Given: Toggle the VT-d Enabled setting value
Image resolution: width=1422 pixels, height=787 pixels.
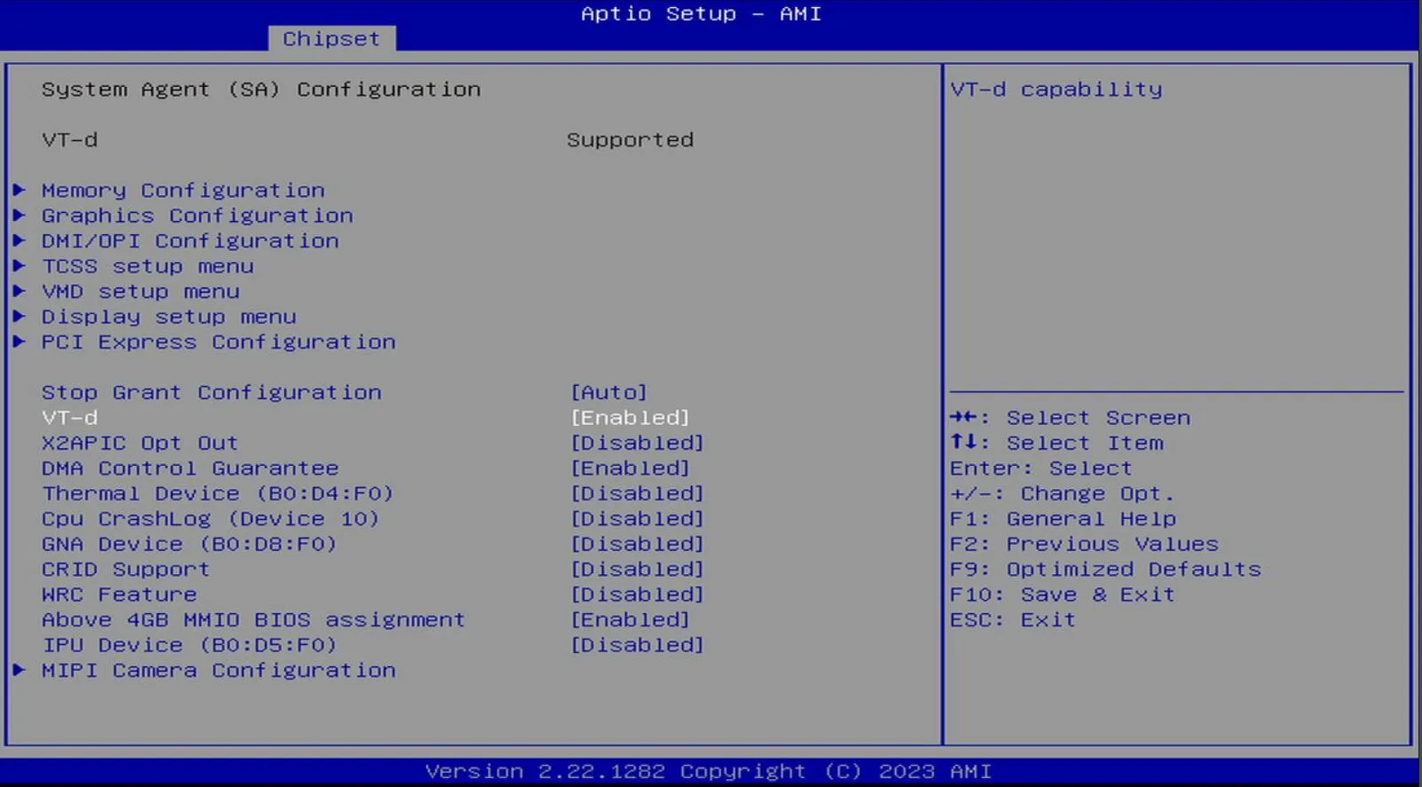Looking at the screenshot, I should [630, 418].
